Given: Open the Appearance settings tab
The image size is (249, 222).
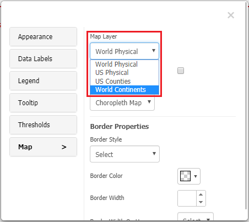Looking at the screenshot, I should [43, 37].
